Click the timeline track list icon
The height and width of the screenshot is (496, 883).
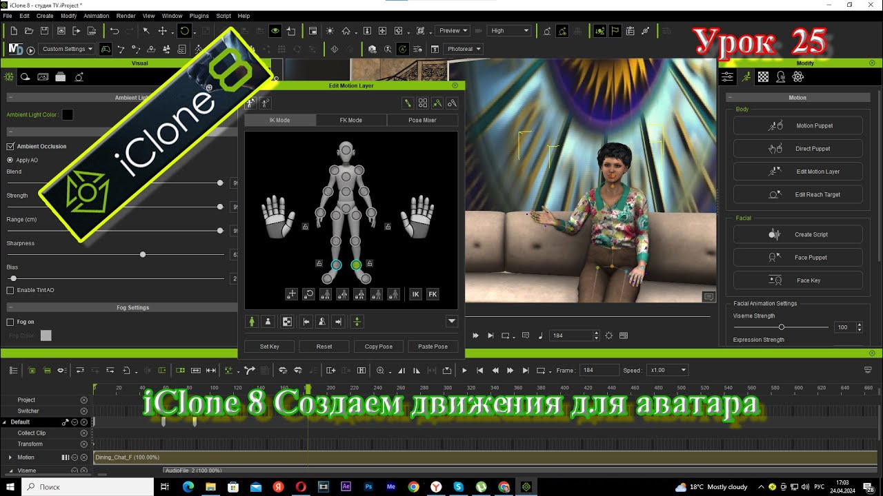click(13, 371)
